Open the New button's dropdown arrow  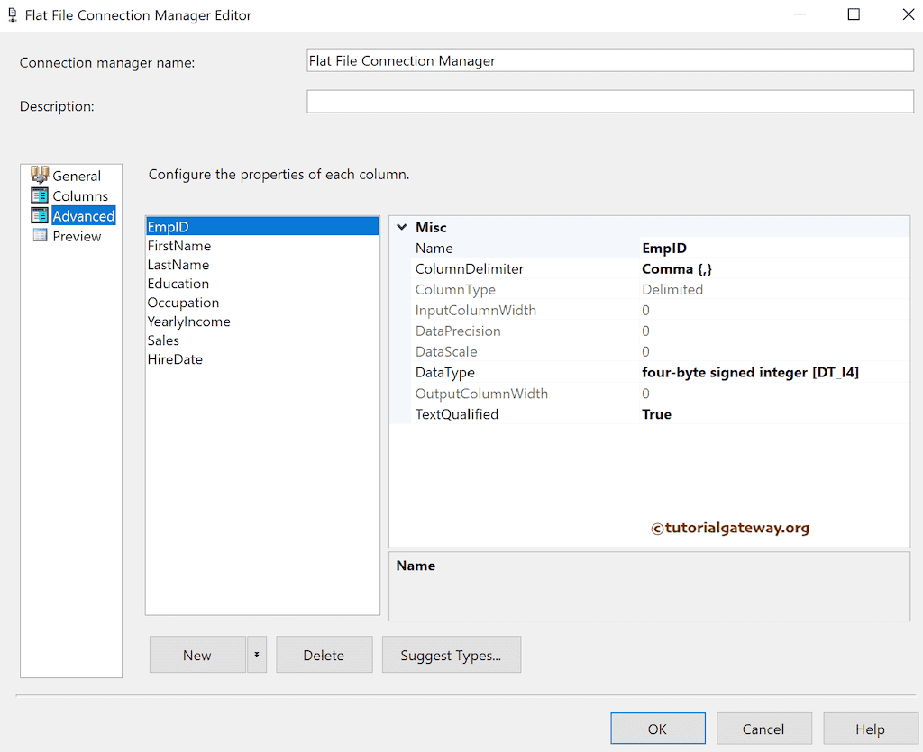[257, 655]
